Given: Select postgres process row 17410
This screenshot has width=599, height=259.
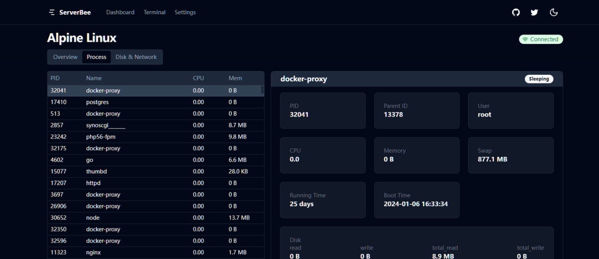Looking at the screenshot, I should pos(155,102).
